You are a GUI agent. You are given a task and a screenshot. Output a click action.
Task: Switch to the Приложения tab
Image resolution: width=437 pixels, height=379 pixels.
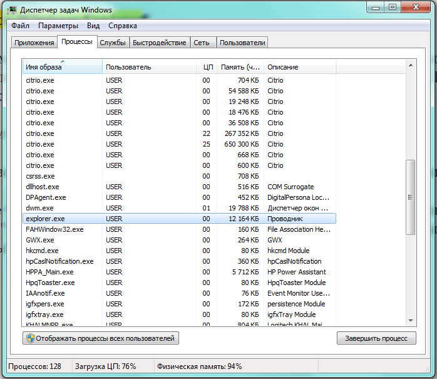(34, 43)
